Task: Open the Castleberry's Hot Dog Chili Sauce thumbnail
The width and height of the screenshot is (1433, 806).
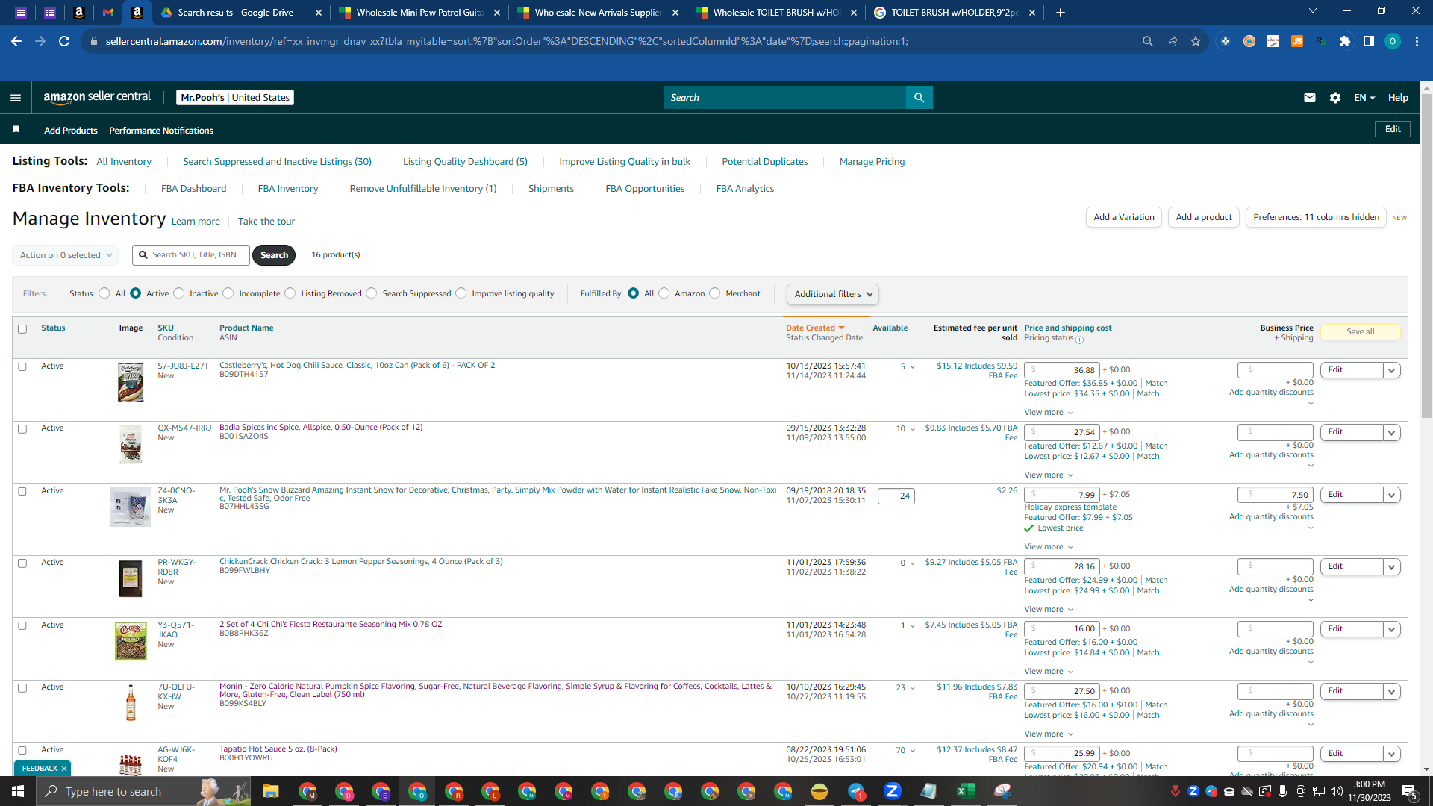Action: coord(131,382)
